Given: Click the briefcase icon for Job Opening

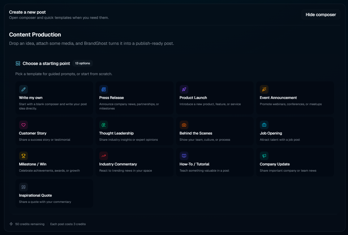Looking at the screenshot, I should click(264, 125).
